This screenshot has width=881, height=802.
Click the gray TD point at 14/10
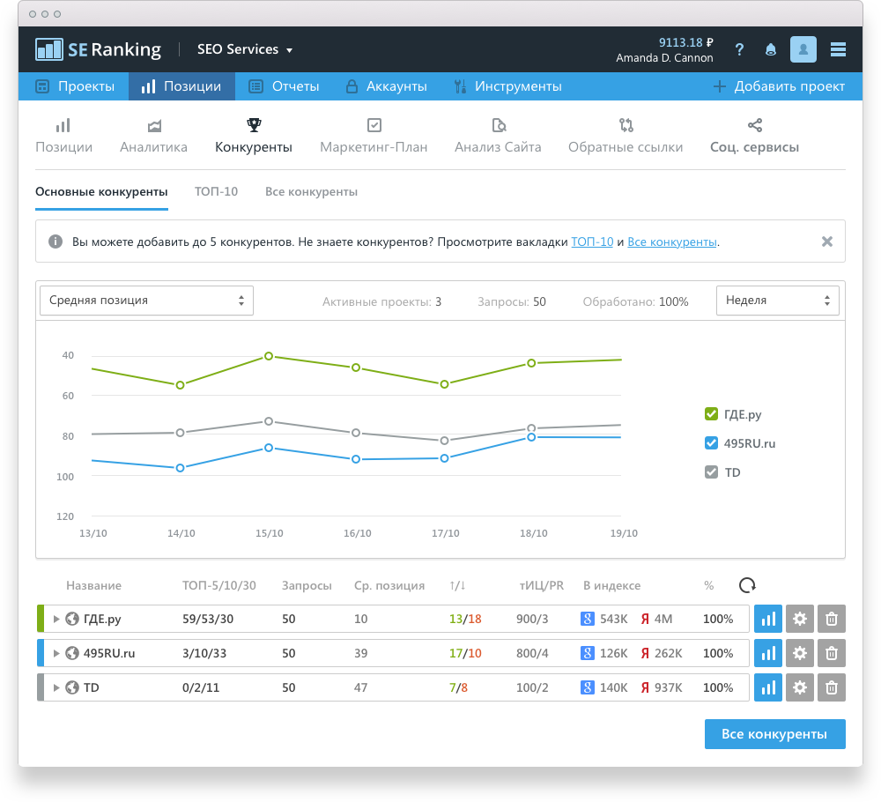(180, 433)
